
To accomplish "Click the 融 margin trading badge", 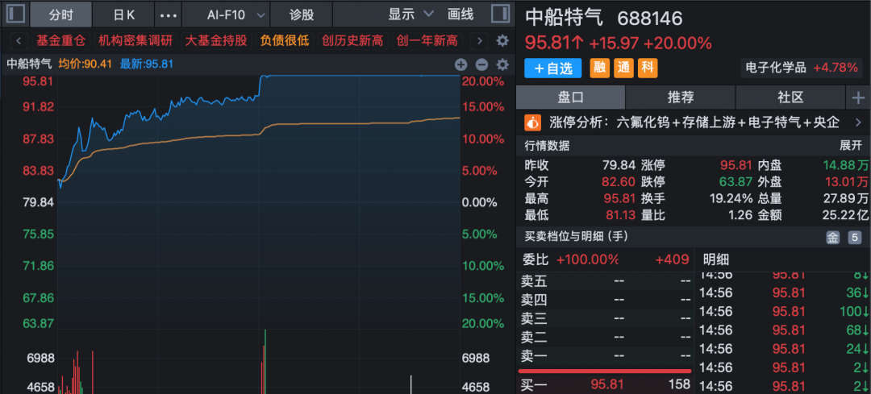I will [599, 68].
